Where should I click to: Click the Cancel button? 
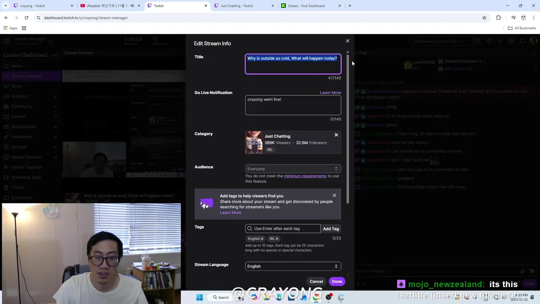[x=316, y=282]
